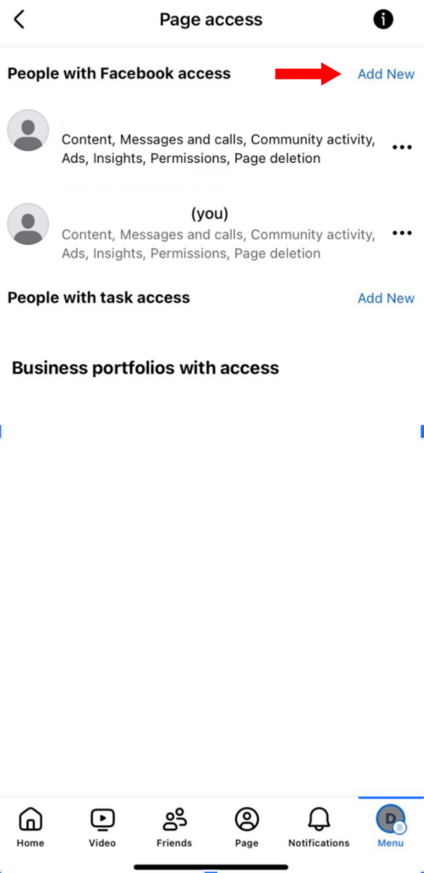424x873 pixels.
Task: Open Notifications bell icon
Action: tap(319, 819)
